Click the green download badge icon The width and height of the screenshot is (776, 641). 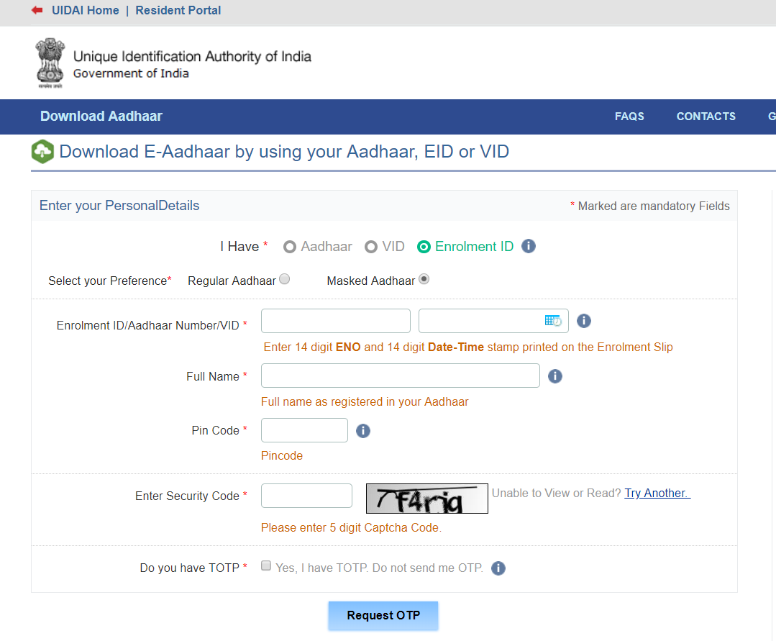[42, 151]
